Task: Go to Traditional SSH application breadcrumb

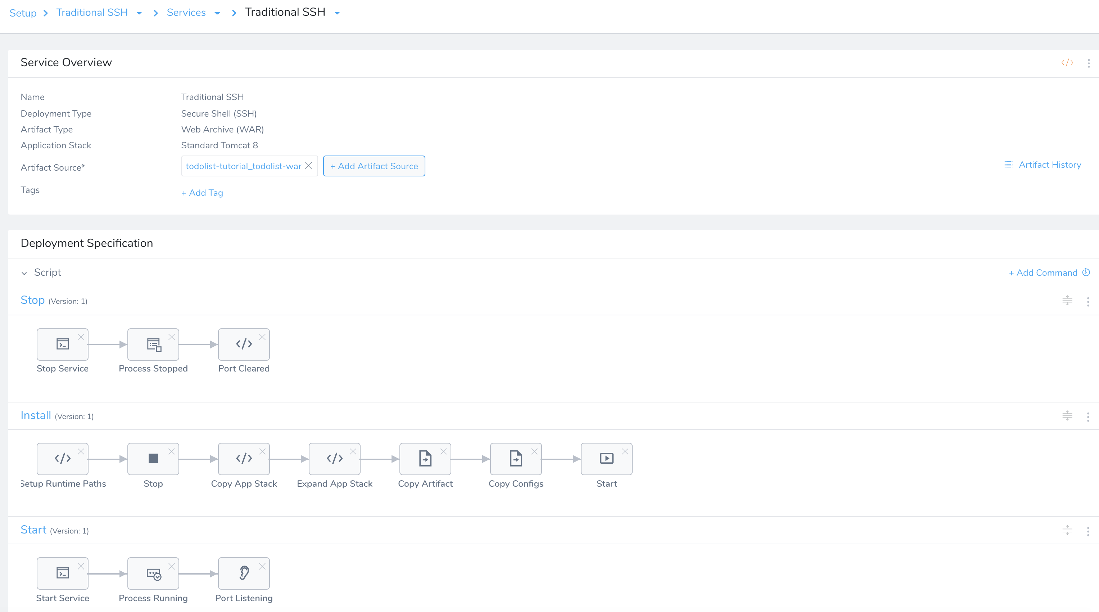Action: pyautogui.click(x=92, y=12)
